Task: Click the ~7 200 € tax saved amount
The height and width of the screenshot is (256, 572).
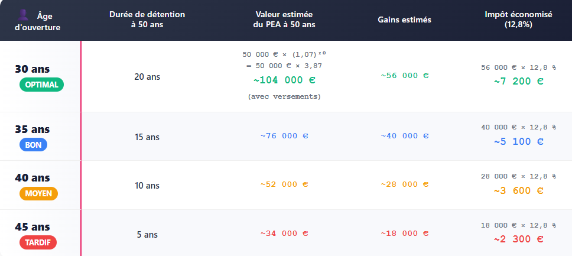Action: click(518, 82)
